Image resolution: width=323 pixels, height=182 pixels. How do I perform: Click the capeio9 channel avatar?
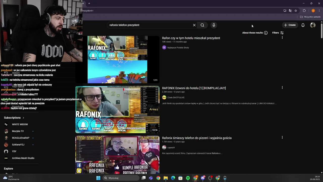tap(164, 147)
